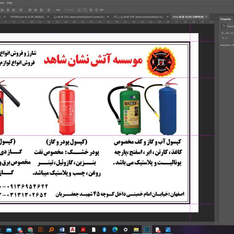Click align left edges icon in options bar
The image size is (234, 234).
pyautogui.click(x=2, y=10)
